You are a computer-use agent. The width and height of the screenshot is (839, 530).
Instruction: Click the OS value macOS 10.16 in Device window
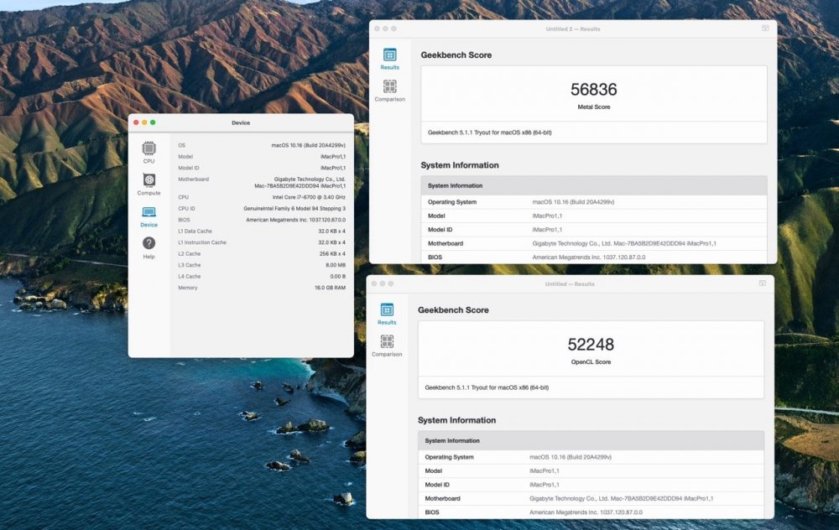(x=308, y=145)
